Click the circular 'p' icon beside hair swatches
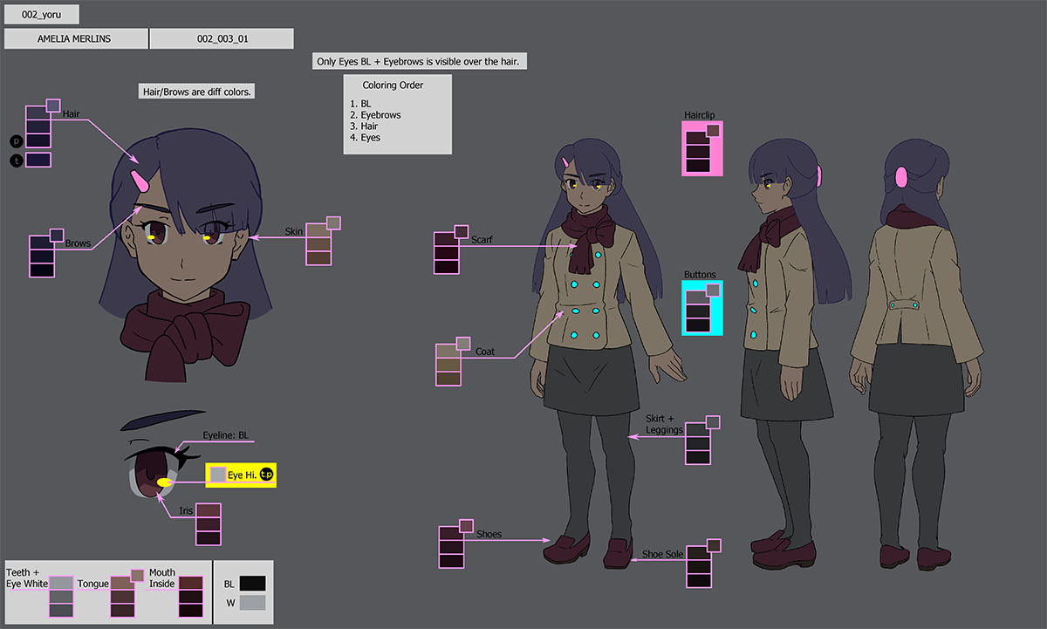The width and height of the screenshot is (1047, 629). [x=16, y=140]
